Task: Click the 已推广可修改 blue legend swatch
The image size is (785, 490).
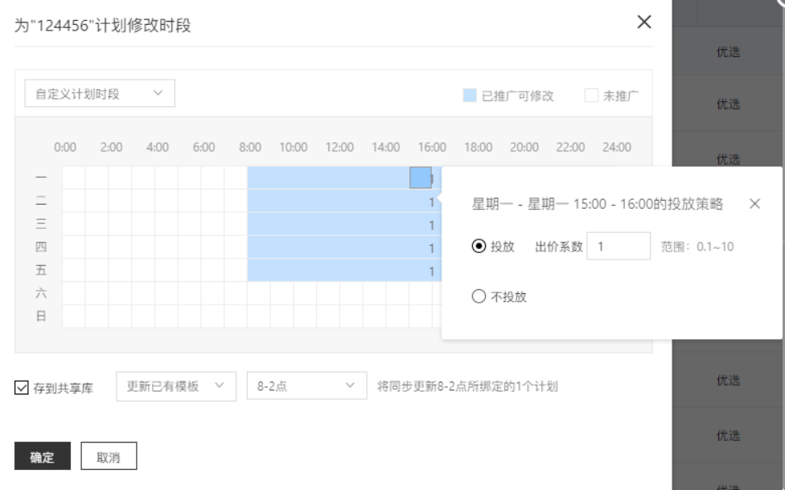Action: click(470, 96)
